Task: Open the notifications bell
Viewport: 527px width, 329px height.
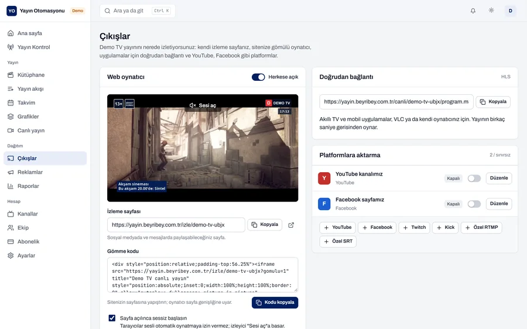Action: (x=473, y=11)
